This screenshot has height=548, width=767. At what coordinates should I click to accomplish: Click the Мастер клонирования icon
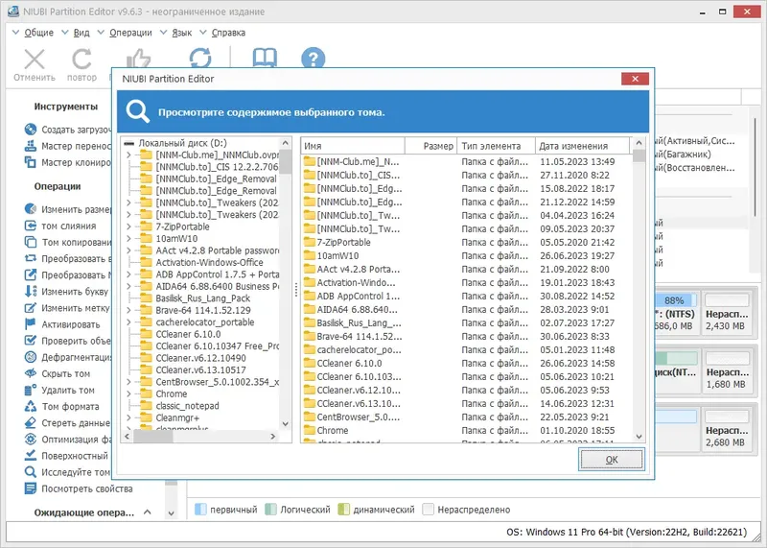pos(31,162)
